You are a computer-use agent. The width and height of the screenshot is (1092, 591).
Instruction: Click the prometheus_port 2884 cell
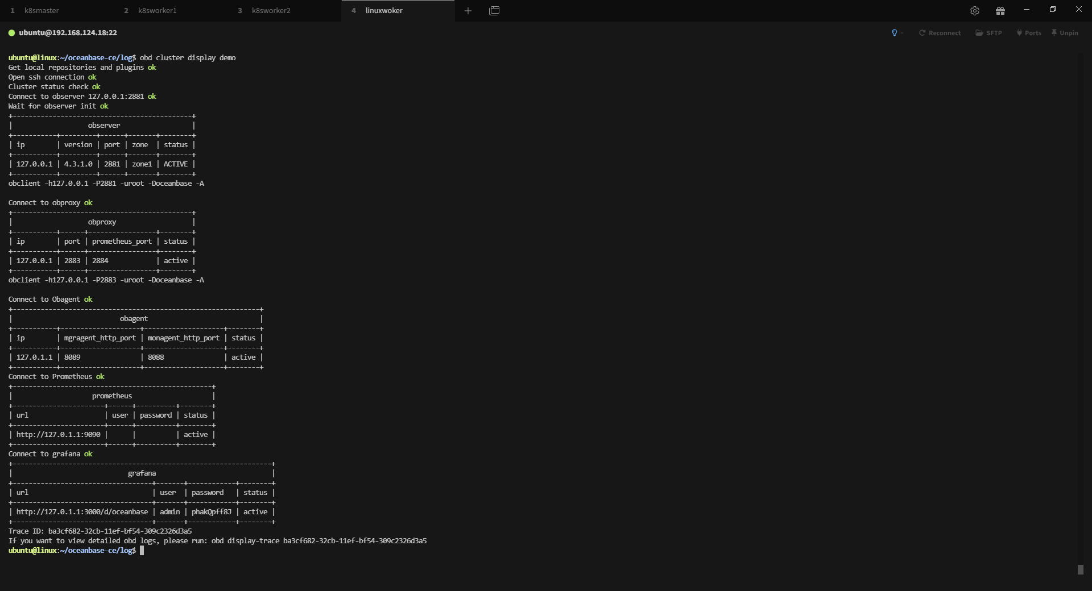click(100, 261)
